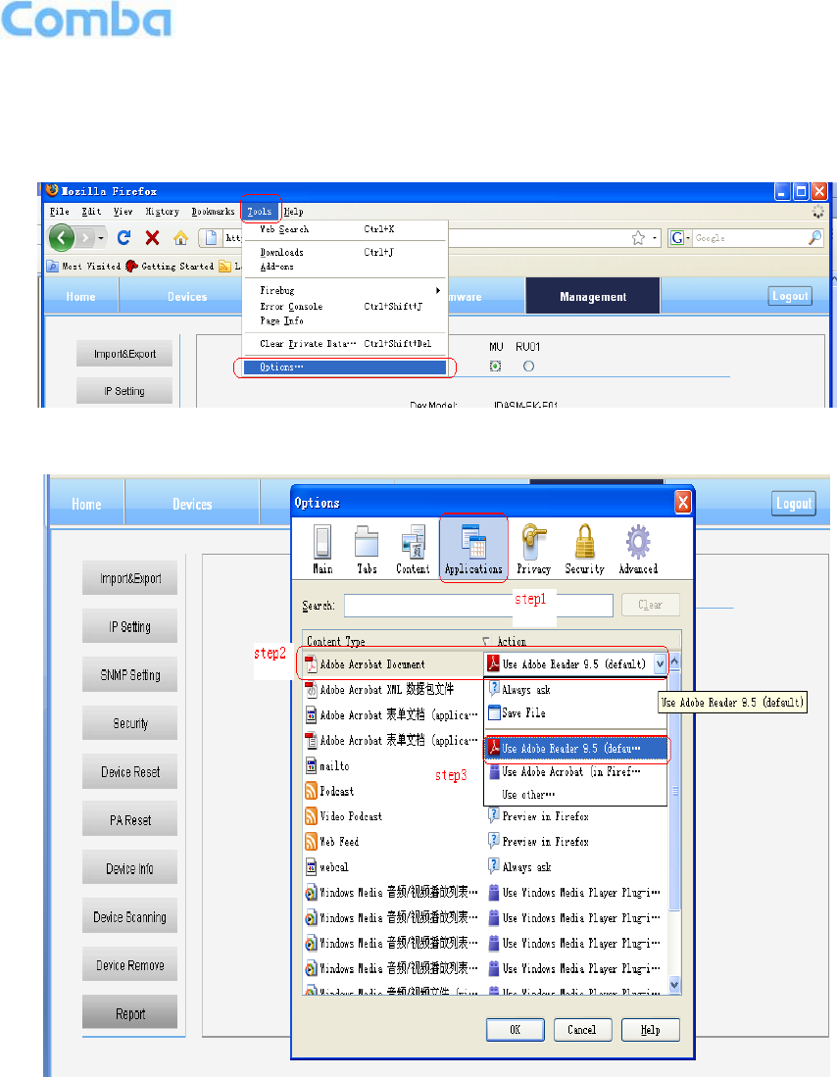Viewport: 837px width, 1077px height.
Task: Open the Bookmarks menu
Action: pos(213,212)
